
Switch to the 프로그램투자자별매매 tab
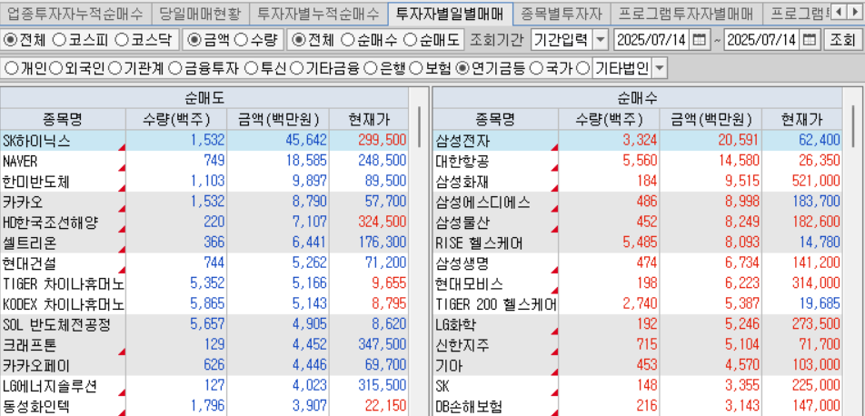click(686, 13)
